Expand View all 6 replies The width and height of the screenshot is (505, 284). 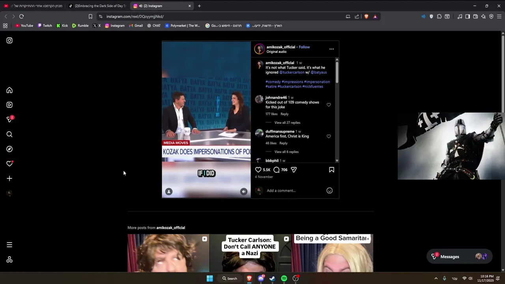(286, 152)
